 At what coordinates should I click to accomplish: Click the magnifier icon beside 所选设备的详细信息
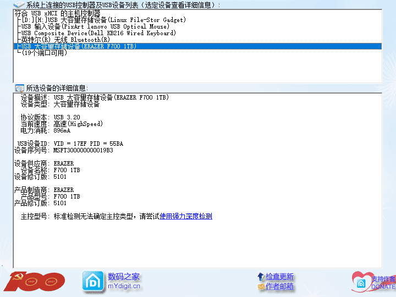click(x=19, y=88)
